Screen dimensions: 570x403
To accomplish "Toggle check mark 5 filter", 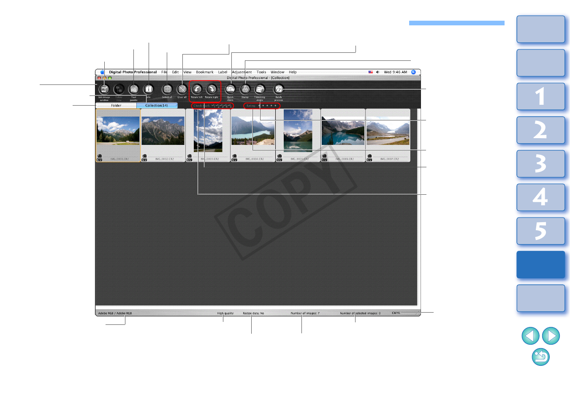I will click(x=230, y=106).
